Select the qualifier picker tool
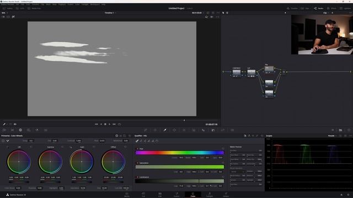This screenshot has width=353, height=198. [137, 141]
